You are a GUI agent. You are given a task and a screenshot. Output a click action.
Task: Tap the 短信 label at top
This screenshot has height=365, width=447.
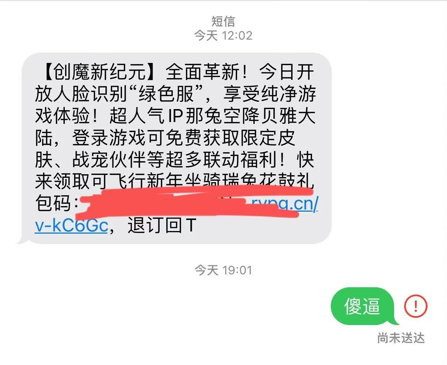(x=223, y=21)
